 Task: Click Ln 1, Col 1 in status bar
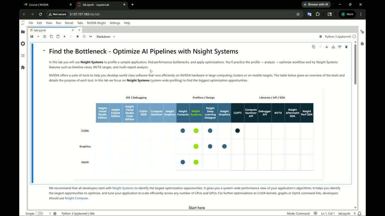[x=328, y=213]
